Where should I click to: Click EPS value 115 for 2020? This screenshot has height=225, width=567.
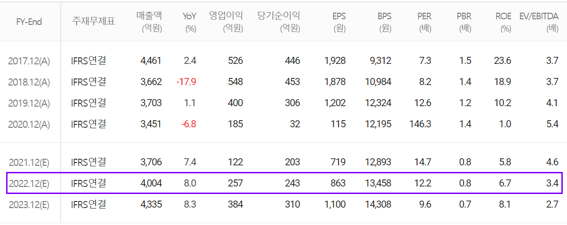(339, 124)
